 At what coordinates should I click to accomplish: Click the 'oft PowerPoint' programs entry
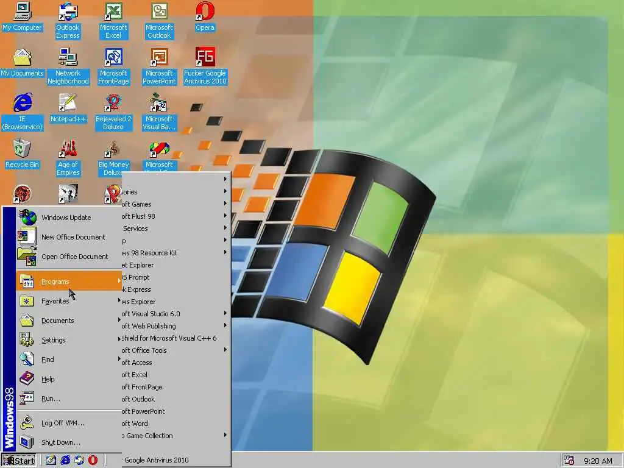coord(175,411)
